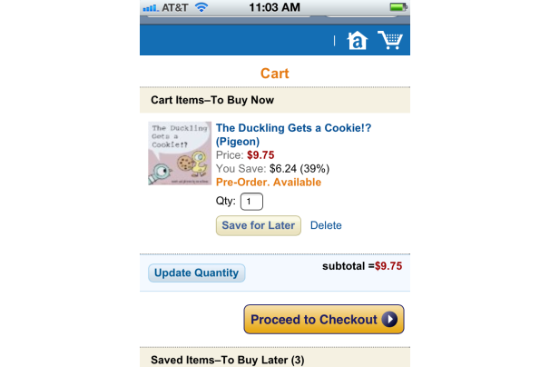Tap the Amazon home icon

357,41
